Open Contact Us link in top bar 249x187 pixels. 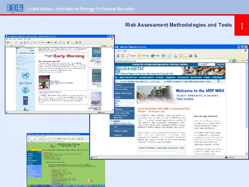point(138,64)
